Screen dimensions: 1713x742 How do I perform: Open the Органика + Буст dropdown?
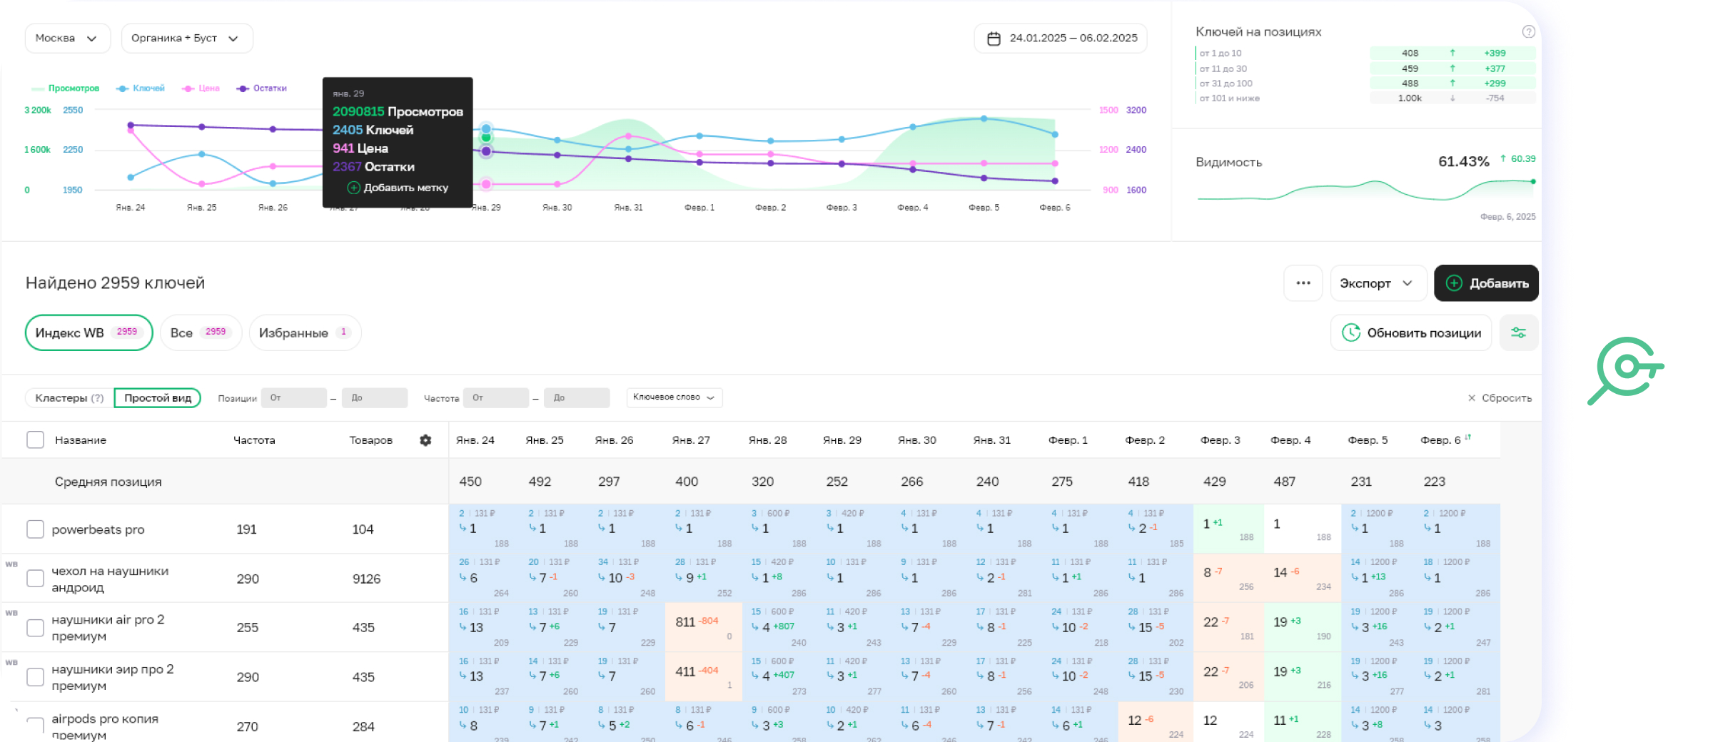pos(187,39)
